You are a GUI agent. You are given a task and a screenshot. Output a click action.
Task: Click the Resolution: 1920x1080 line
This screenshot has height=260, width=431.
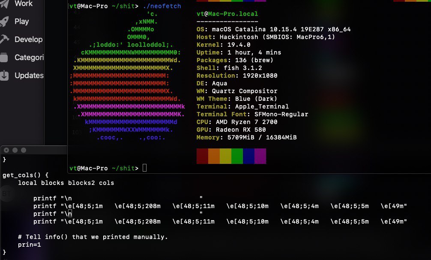point(237,76)
